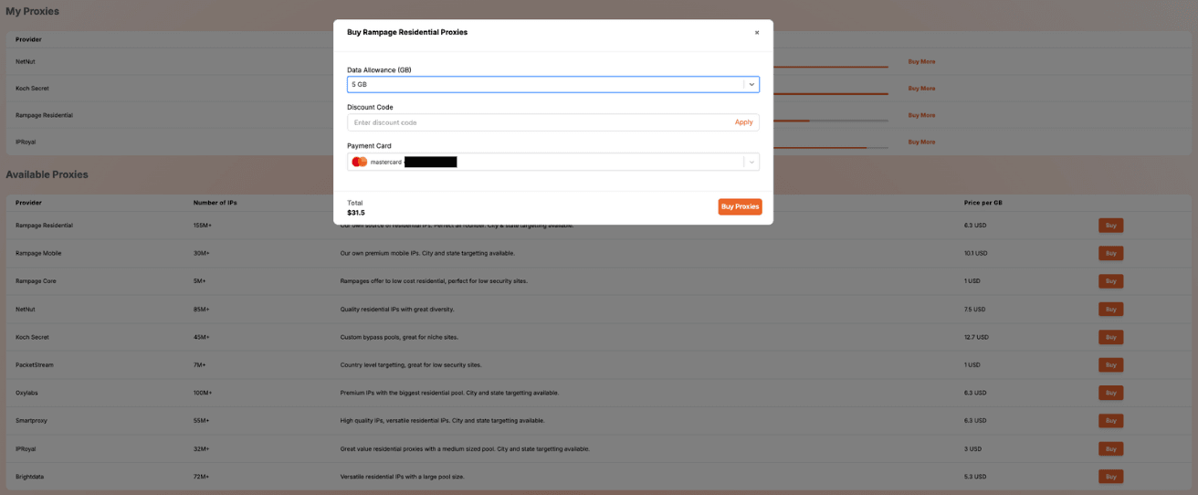Click the chevron arrow of the Data Allowance field
This screenshot has height=495, width=1198.
click(751, 84)
